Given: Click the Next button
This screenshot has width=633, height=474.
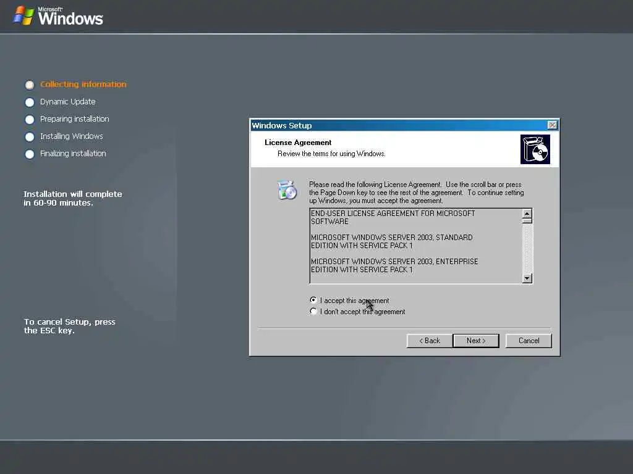Looking at the screenshot, I should click(x=476, y=341).
